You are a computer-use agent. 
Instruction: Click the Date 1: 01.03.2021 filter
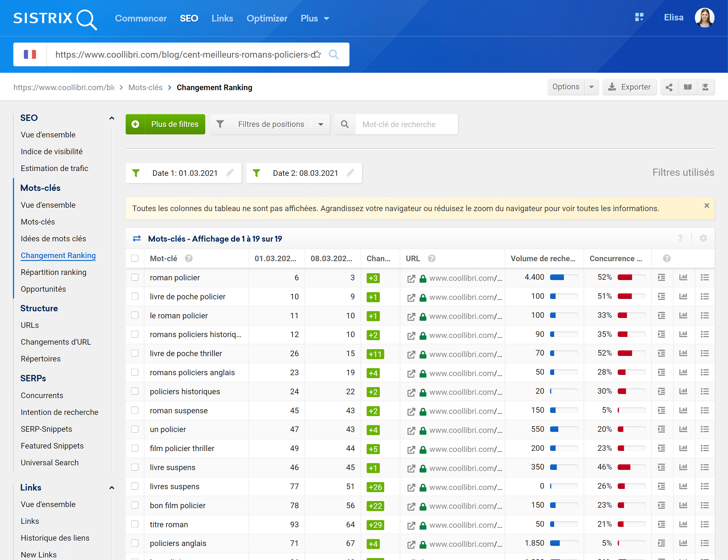coord(184,173)
